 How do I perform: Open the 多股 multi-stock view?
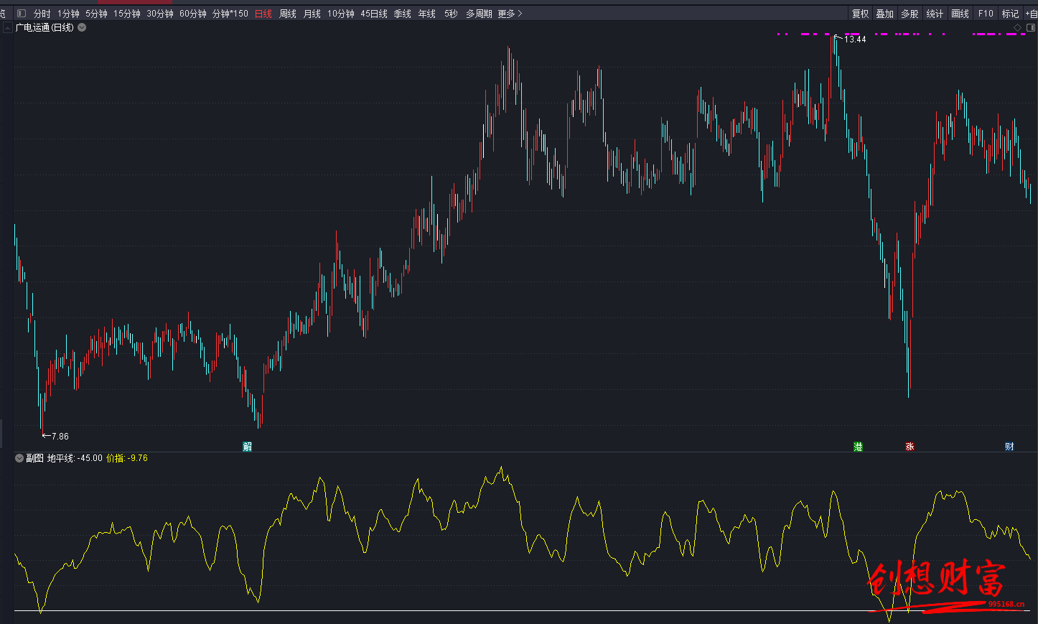pos(910,14)
